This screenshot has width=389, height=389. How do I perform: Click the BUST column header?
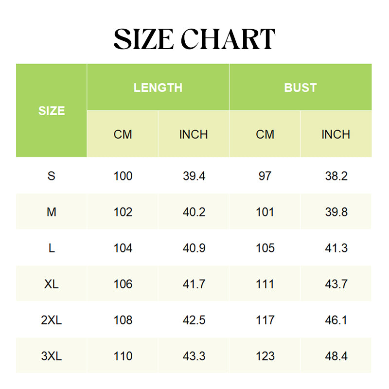(x=301, y=88)
